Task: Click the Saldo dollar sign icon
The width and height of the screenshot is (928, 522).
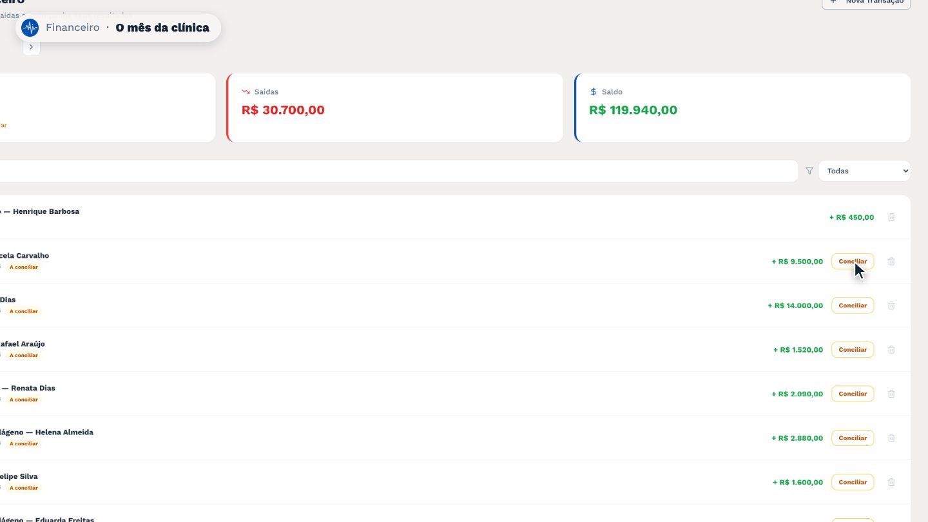Action: pyautogui.click(x=594, y=92)
